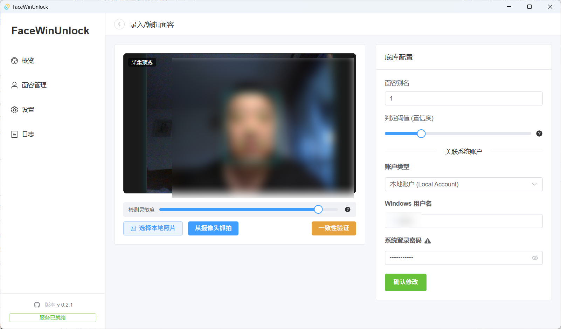Open the 账户类型 dropdown
The image size is (561, 329).
click(x=464, y=184)
